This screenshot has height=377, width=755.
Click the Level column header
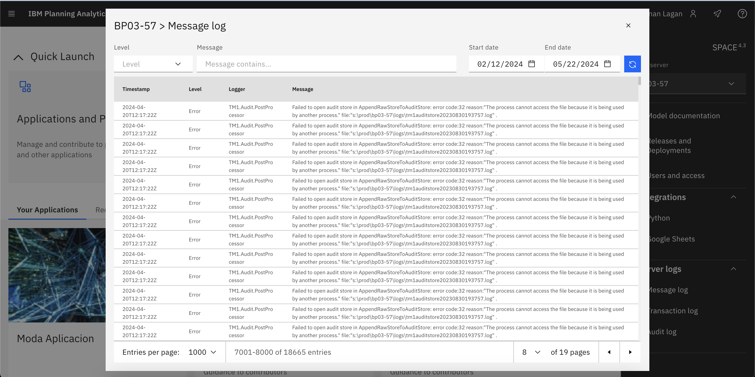pyautogui.click(x=195, y=89)
